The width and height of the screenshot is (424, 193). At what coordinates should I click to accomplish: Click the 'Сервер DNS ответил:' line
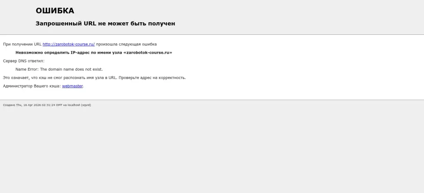[24, 61]
